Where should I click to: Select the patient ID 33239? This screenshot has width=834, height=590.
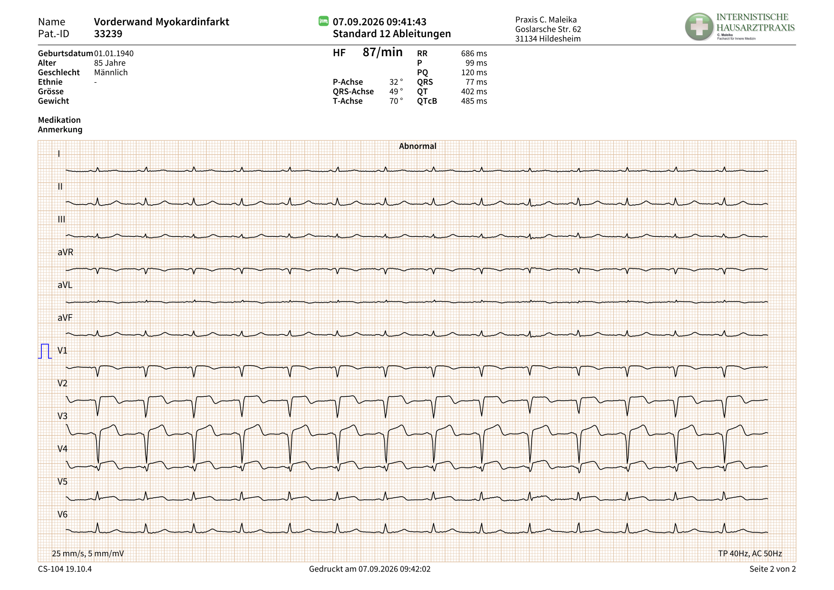tap(108, 34)
